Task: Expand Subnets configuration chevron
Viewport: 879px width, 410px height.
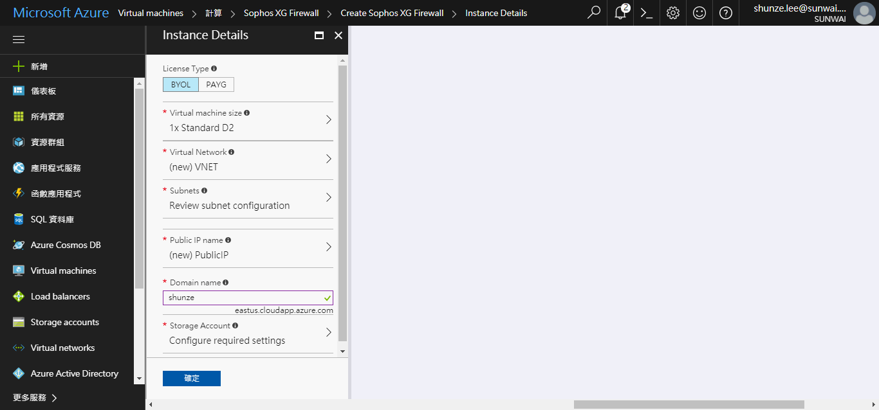Action: coord(328,197)
